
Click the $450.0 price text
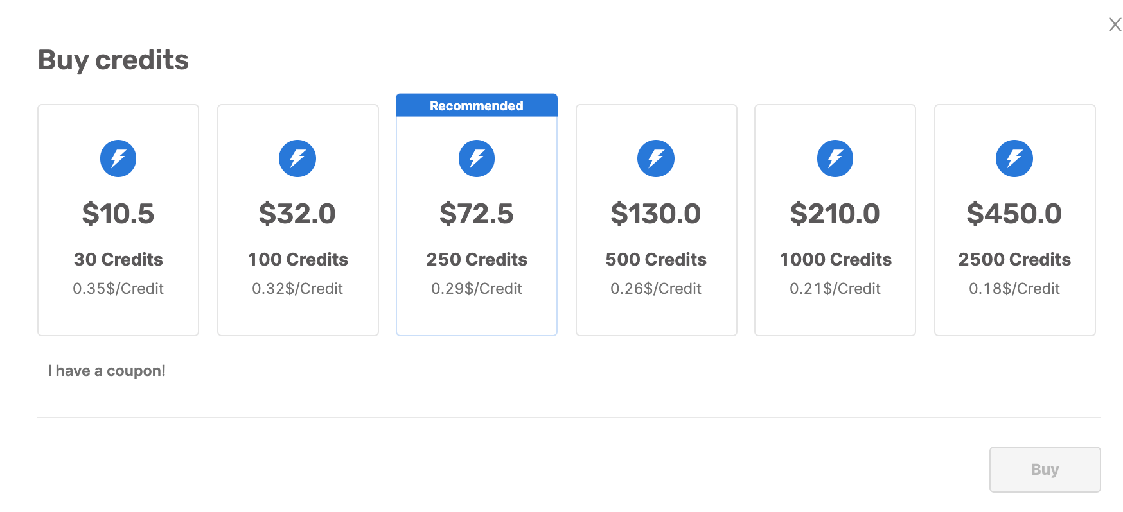[1014, 214]
